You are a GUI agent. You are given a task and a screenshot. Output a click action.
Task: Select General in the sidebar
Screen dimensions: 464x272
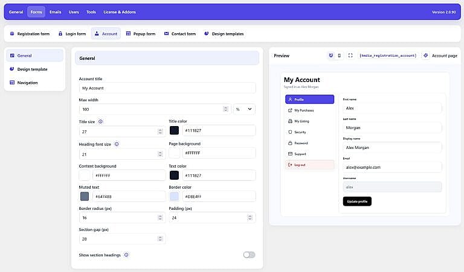34,55
